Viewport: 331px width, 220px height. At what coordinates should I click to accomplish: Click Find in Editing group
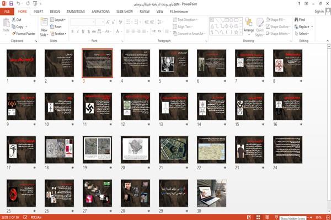300,20
